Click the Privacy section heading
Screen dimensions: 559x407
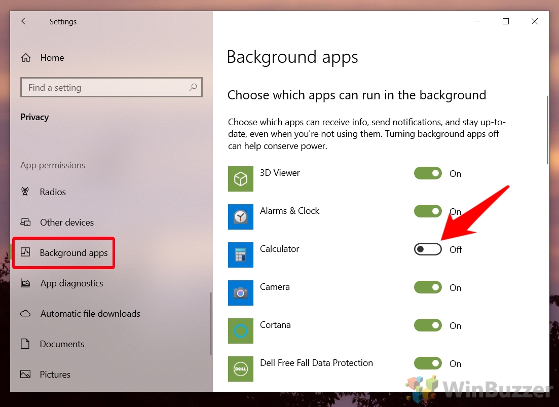34,117
